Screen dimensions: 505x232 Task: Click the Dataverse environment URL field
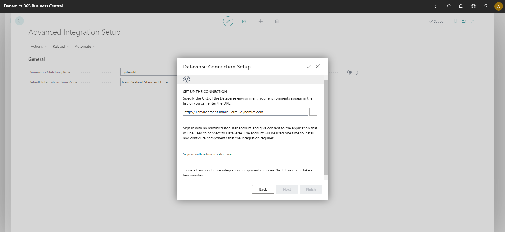[245, 112]
